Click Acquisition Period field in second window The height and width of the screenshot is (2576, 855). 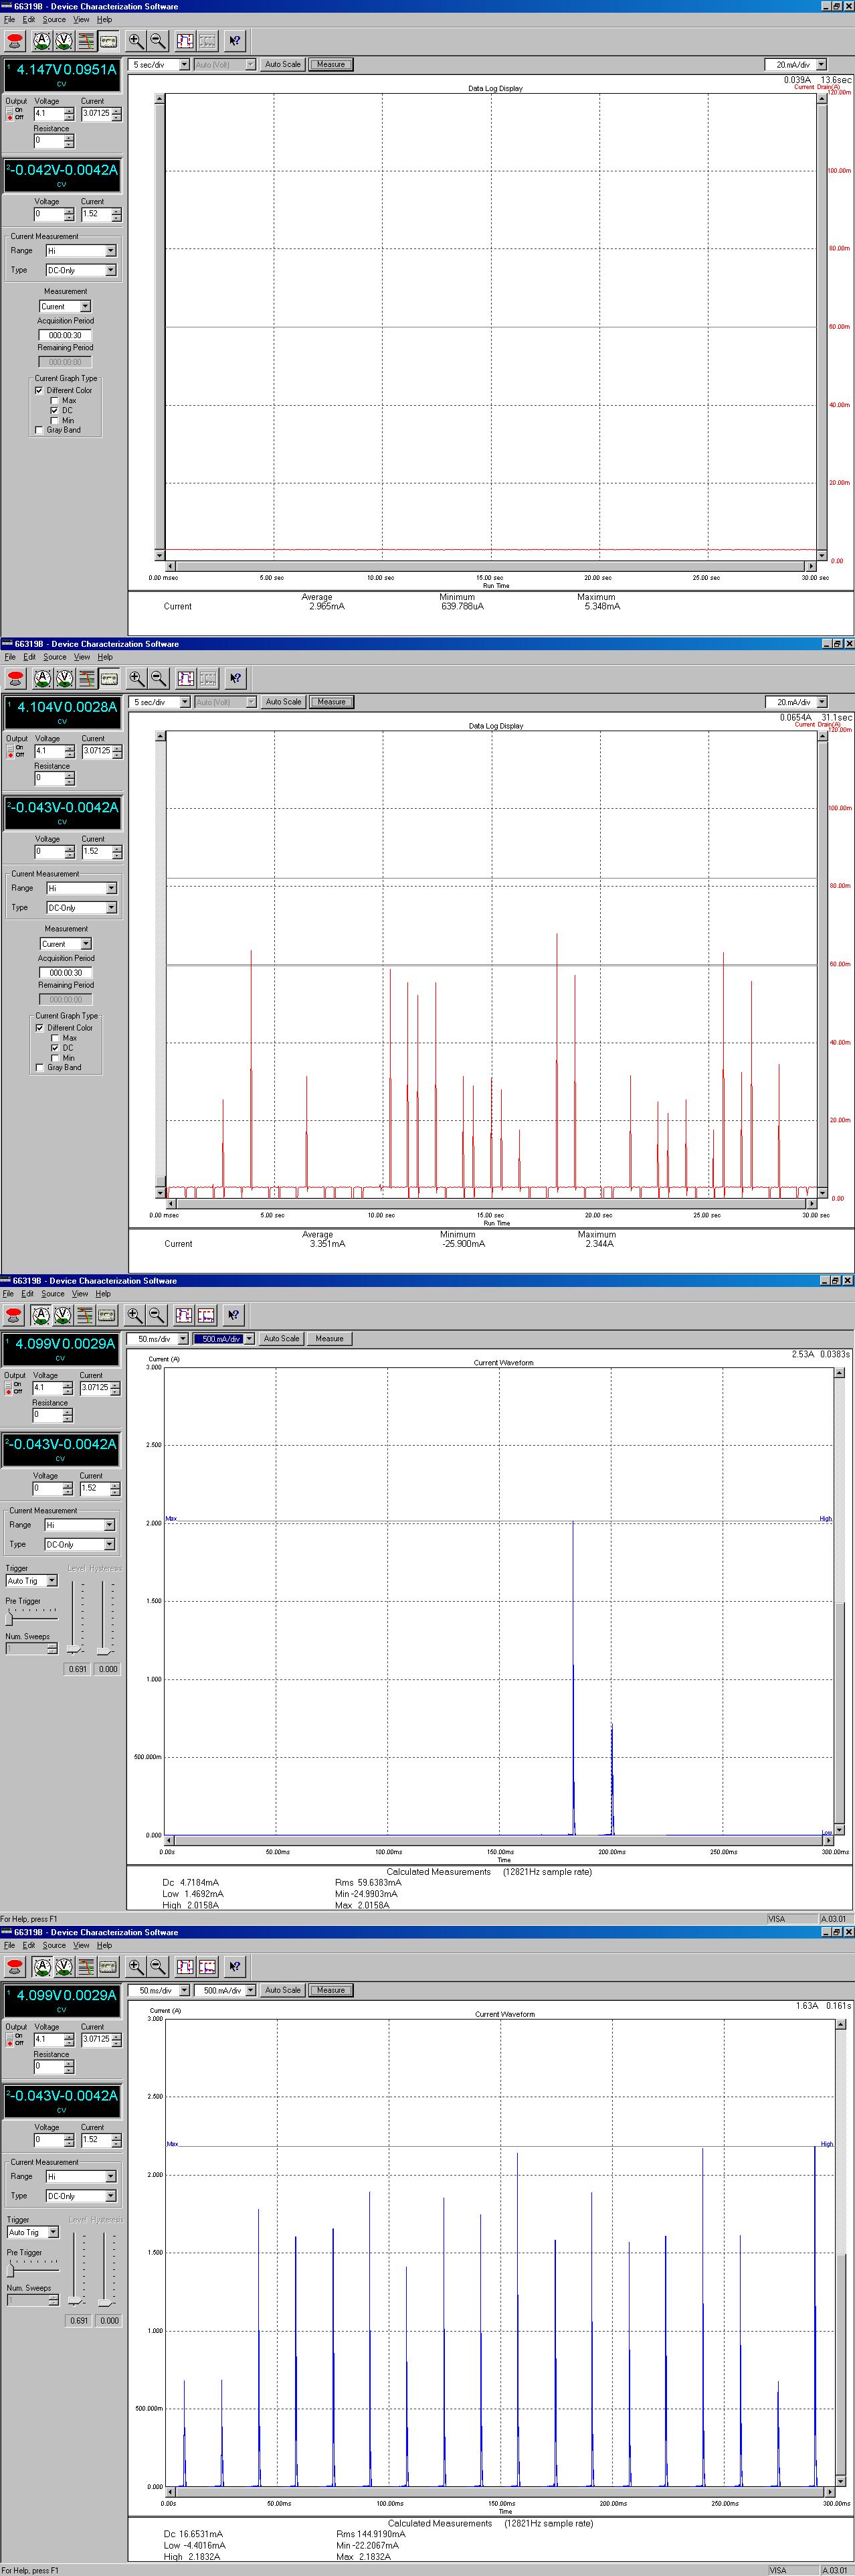66,973
